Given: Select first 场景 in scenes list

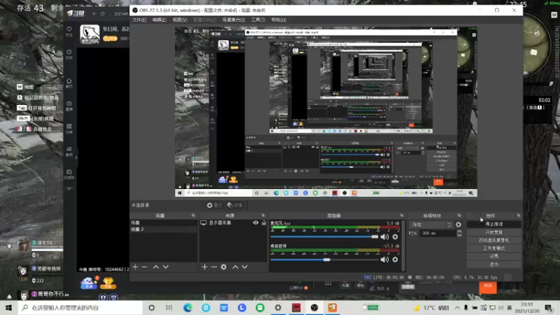Looking at the screenshot, I should [x=164, y=223].
